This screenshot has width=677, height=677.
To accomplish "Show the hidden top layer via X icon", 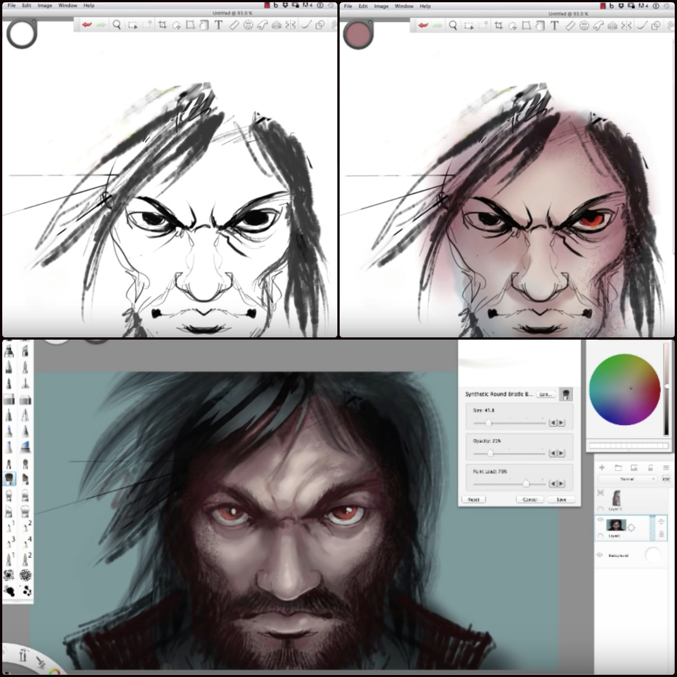I will click(x=600, y=493).
